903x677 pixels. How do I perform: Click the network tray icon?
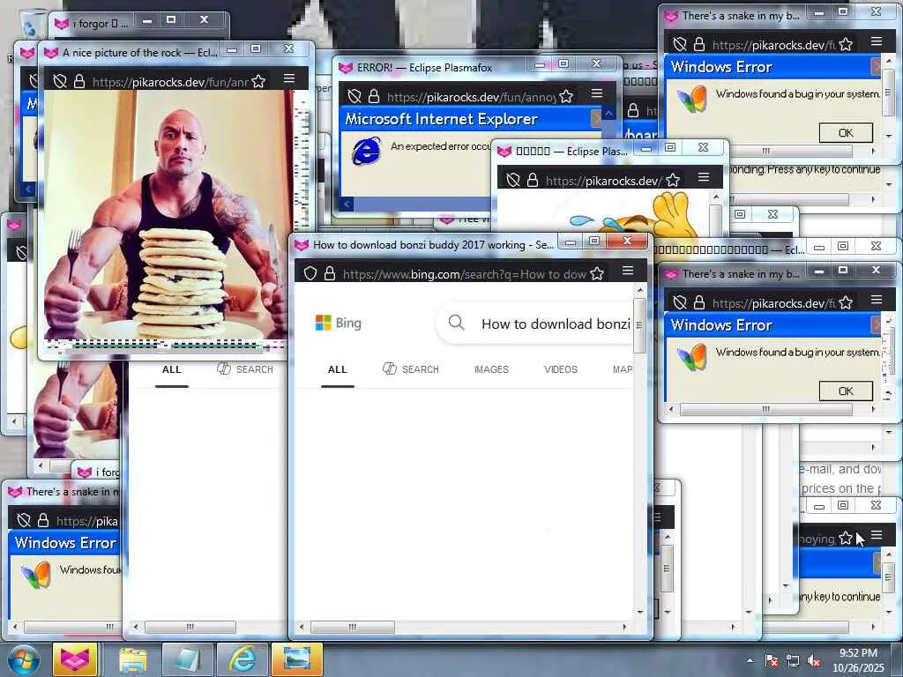[793, 660]
